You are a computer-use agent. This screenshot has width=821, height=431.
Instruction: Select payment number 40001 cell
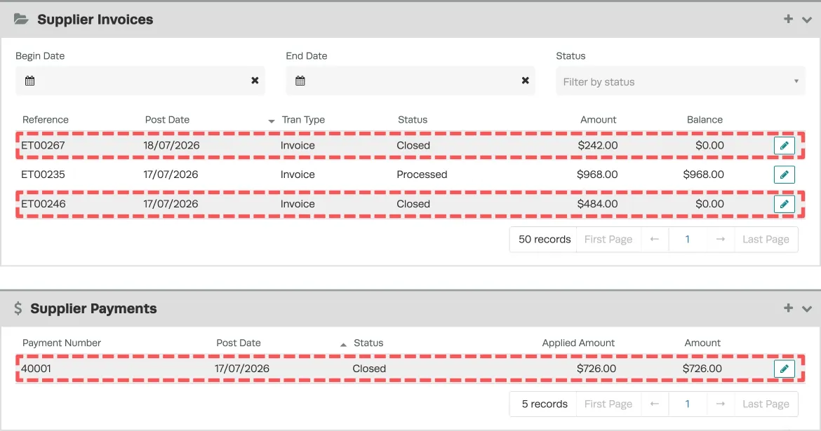coord(36,369)
